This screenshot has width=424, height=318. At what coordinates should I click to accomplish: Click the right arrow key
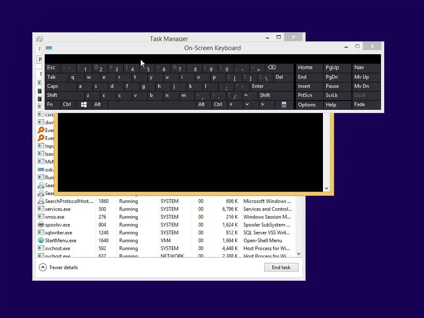[x=262, y=104]
